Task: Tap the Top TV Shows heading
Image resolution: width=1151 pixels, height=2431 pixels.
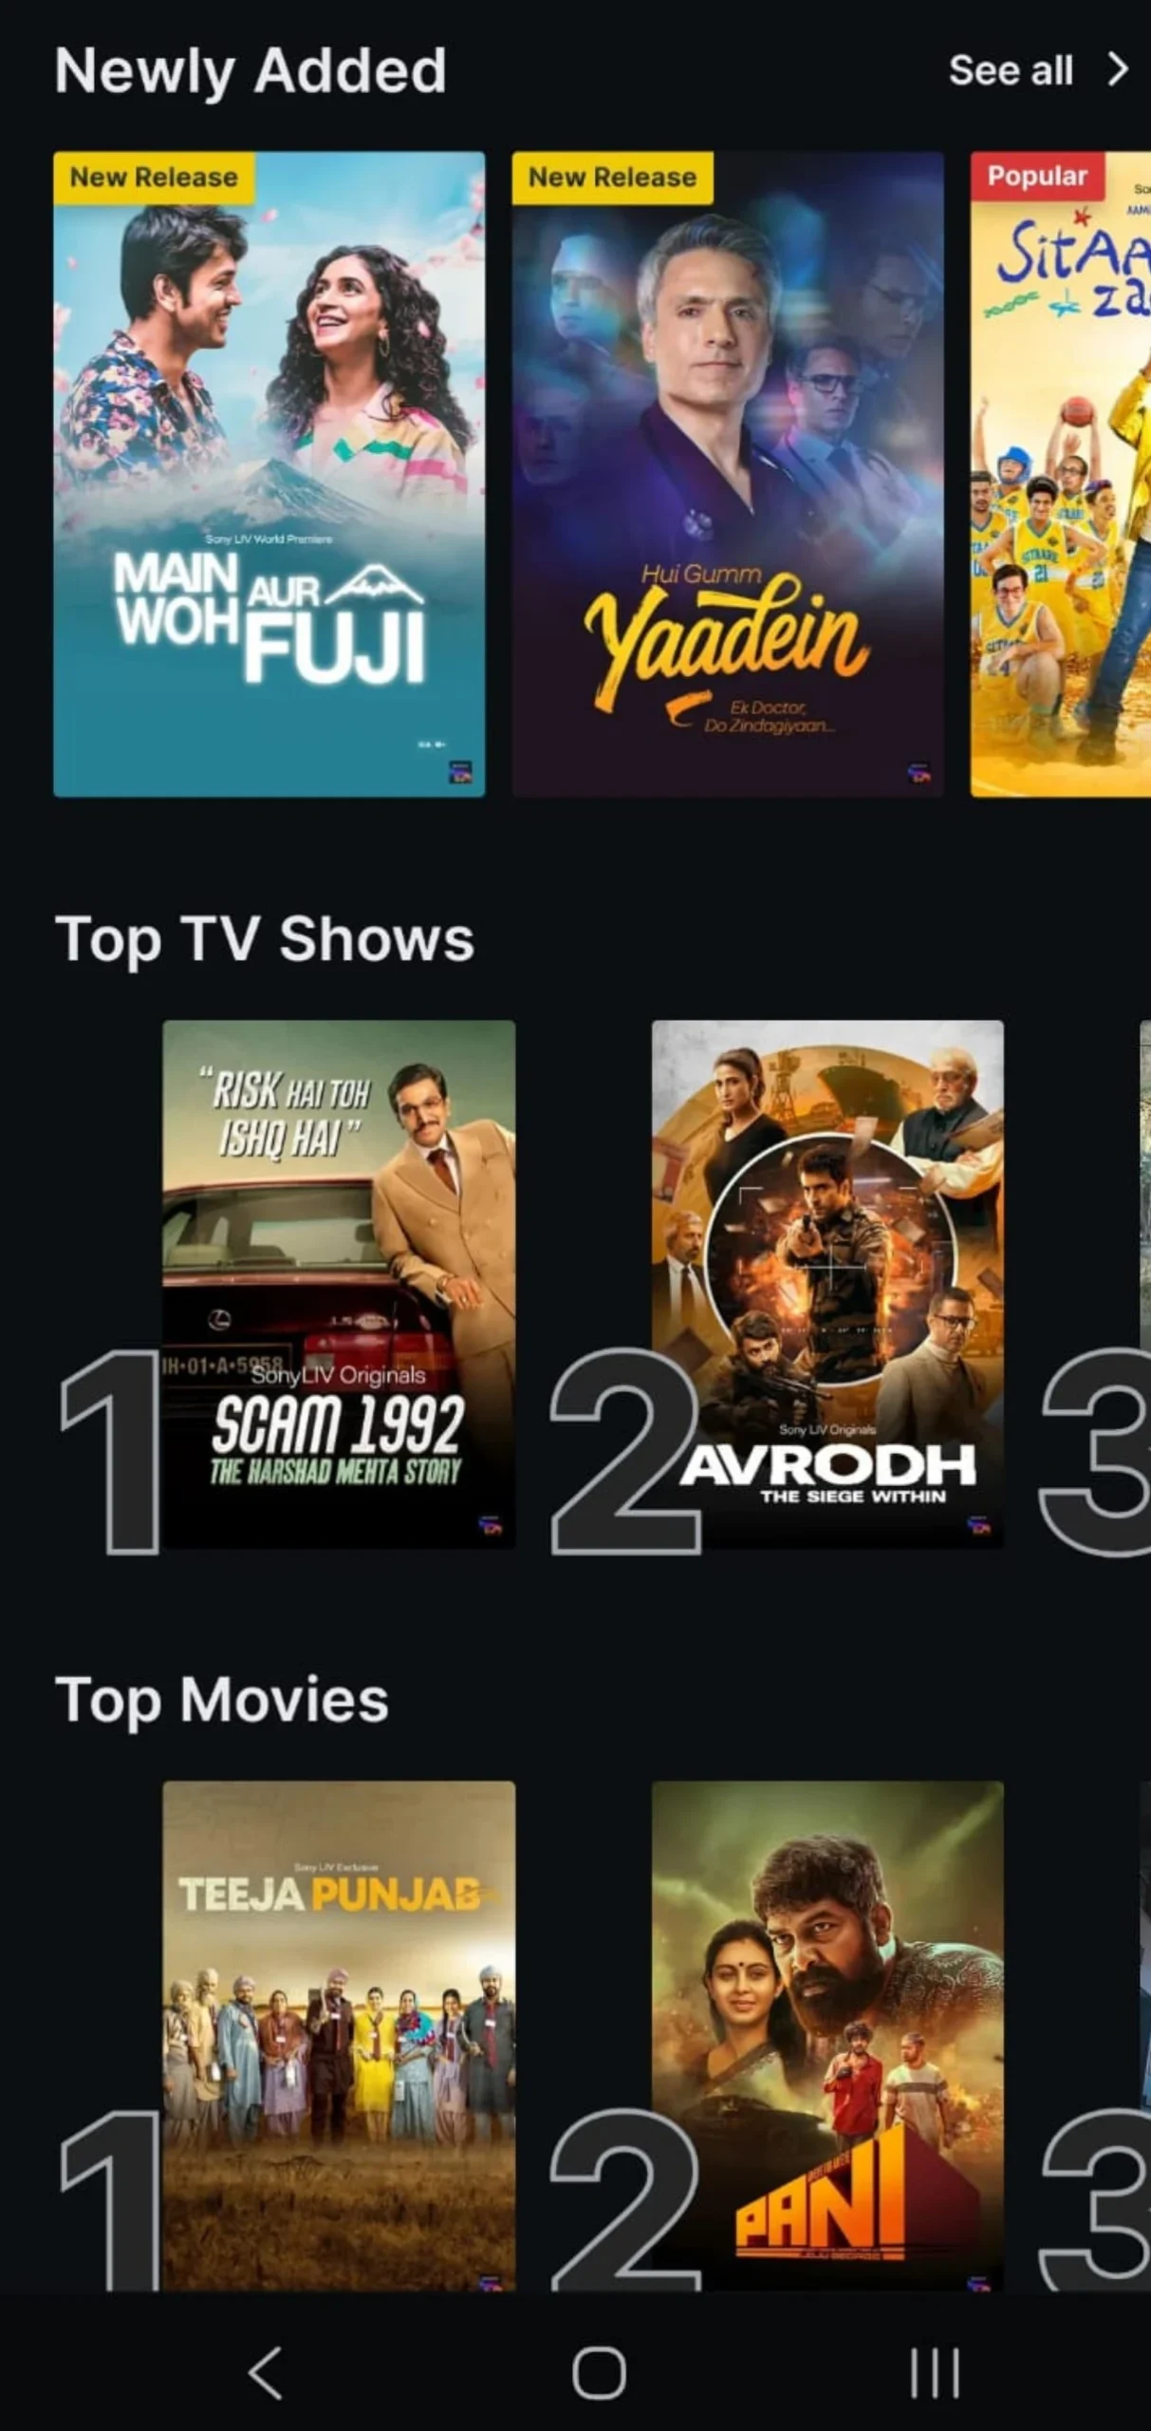Action: (x=264, y=939)
